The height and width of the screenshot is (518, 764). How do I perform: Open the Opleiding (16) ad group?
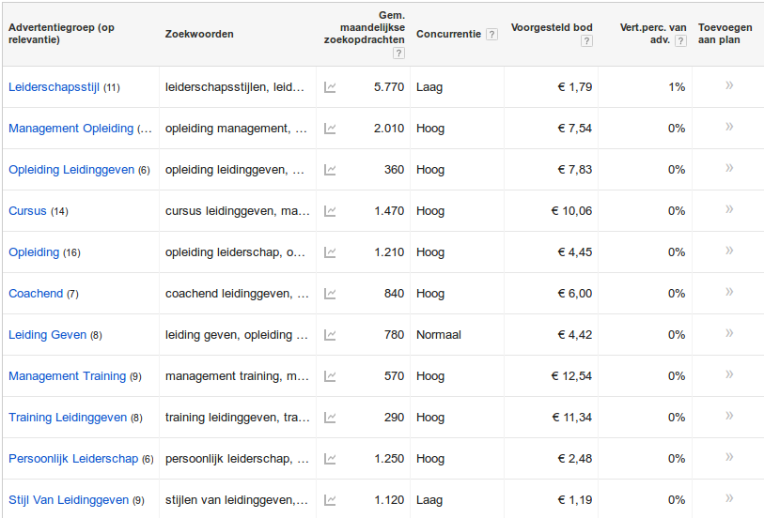pyautogui.click(x=34, y=252)
